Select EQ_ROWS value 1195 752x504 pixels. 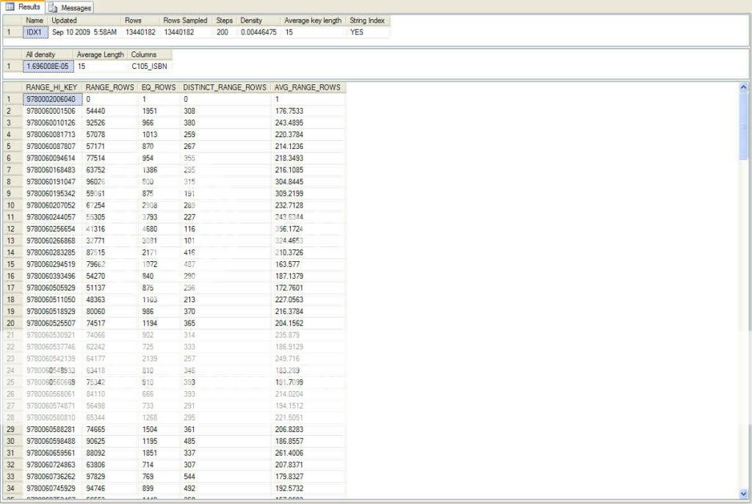(x=159, y=441)
